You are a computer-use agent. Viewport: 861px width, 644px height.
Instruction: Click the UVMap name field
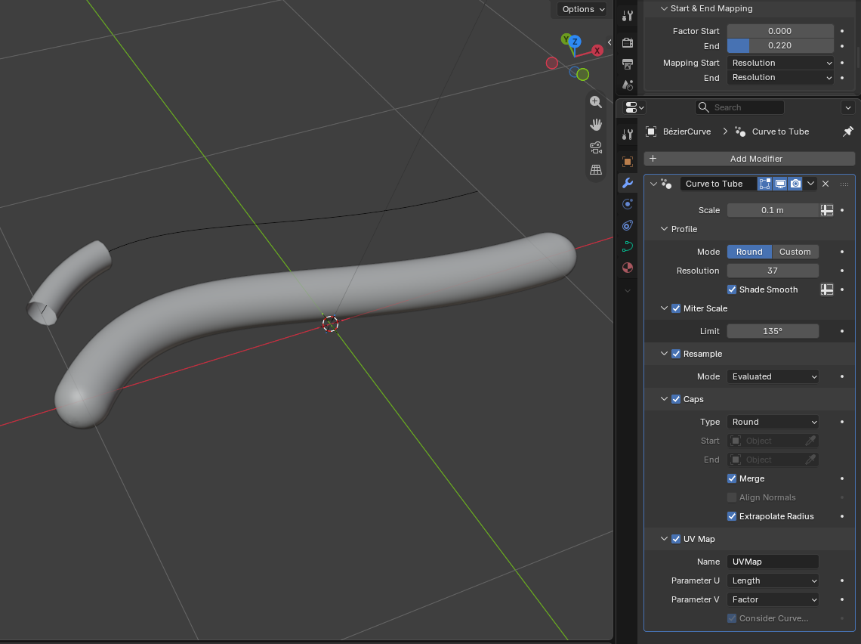[x=773, y=562]
